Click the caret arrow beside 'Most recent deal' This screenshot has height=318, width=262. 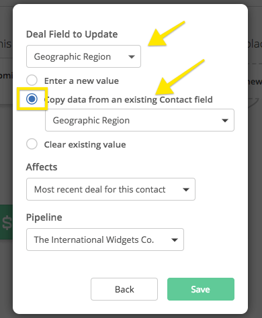(x=186, y=190)
